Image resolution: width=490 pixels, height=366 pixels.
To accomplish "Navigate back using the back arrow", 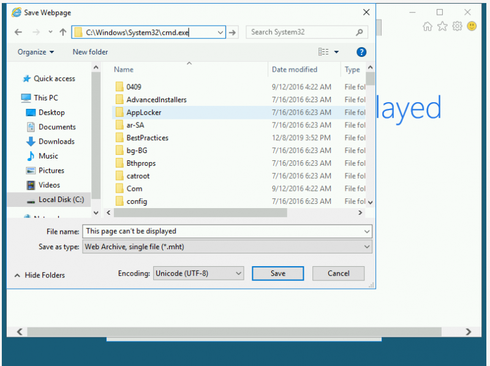I will [18, 32].
